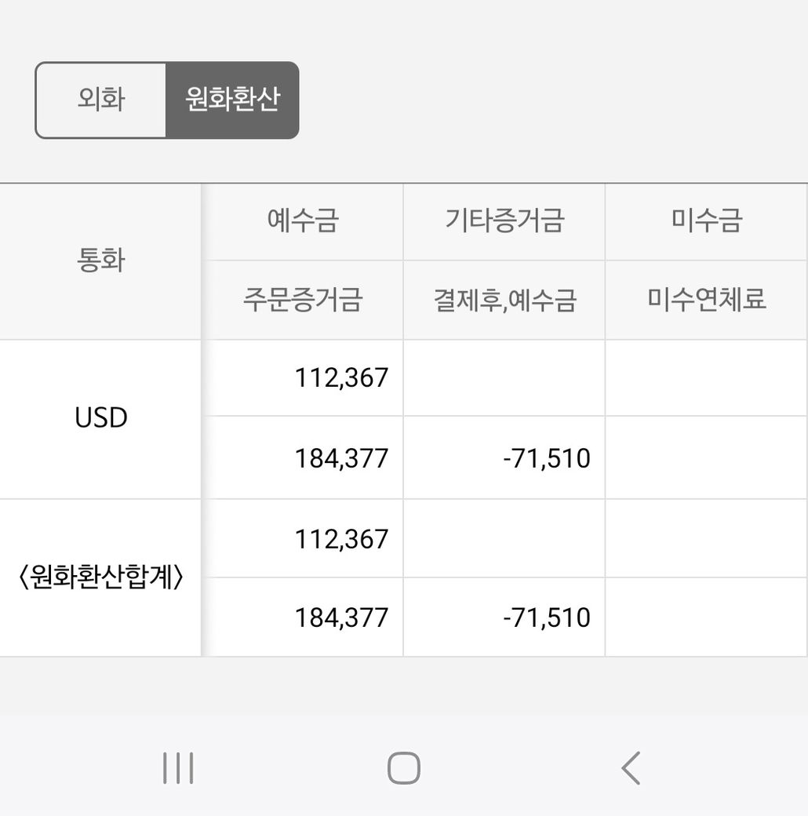Tap total row post-settlement value -71,510
Screen dimensions: 808x816
point(546,617)
